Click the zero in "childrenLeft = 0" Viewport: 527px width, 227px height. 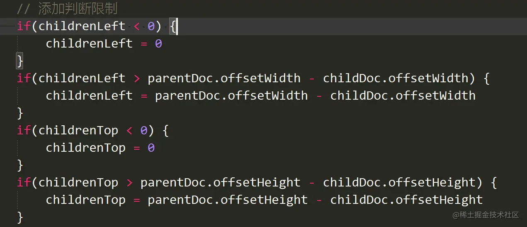(158, 43)
